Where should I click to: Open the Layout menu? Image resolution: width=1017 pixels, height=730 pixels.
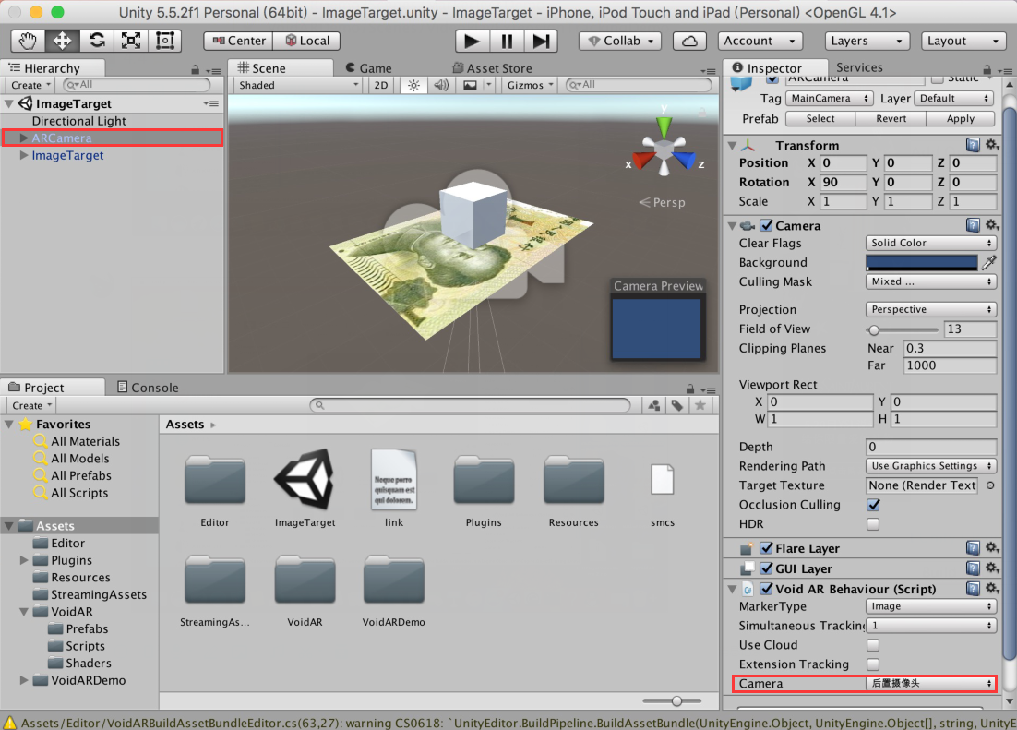tap(963, 41)
